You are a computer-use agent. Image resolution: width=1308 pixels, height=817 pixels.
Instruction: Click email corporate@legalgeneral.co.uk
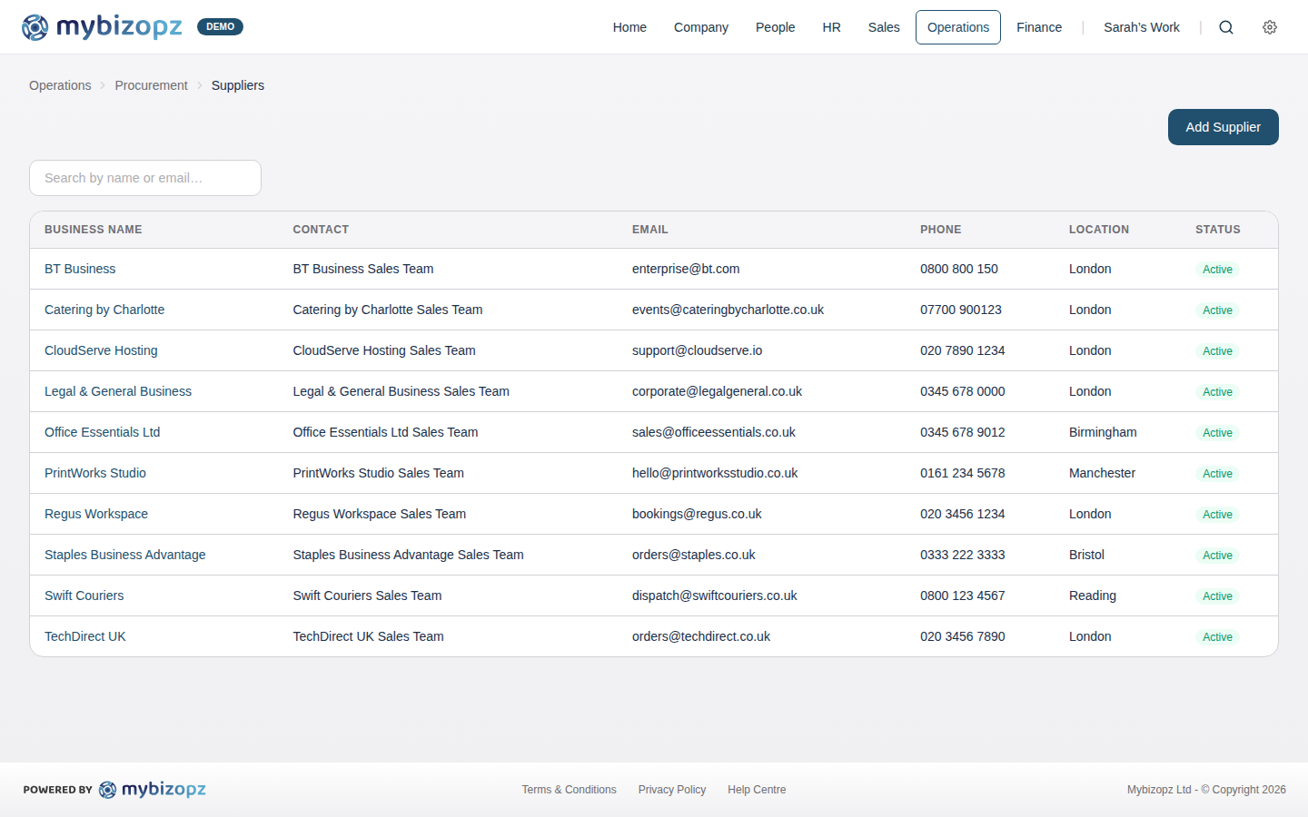pyautogui.click(x=718, y=391)
